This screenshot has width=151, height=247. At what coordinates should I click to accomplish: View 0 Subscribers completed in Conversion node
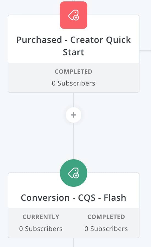tap(106, 229)
